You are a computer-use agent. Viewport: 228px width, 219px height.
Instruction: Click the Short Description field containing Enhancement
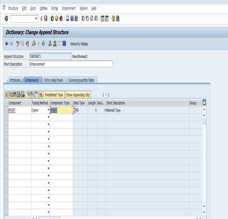coord(71,64)
